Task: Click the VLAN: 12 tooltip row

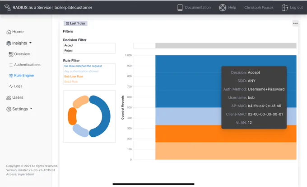Action: [x=243, y=123]
